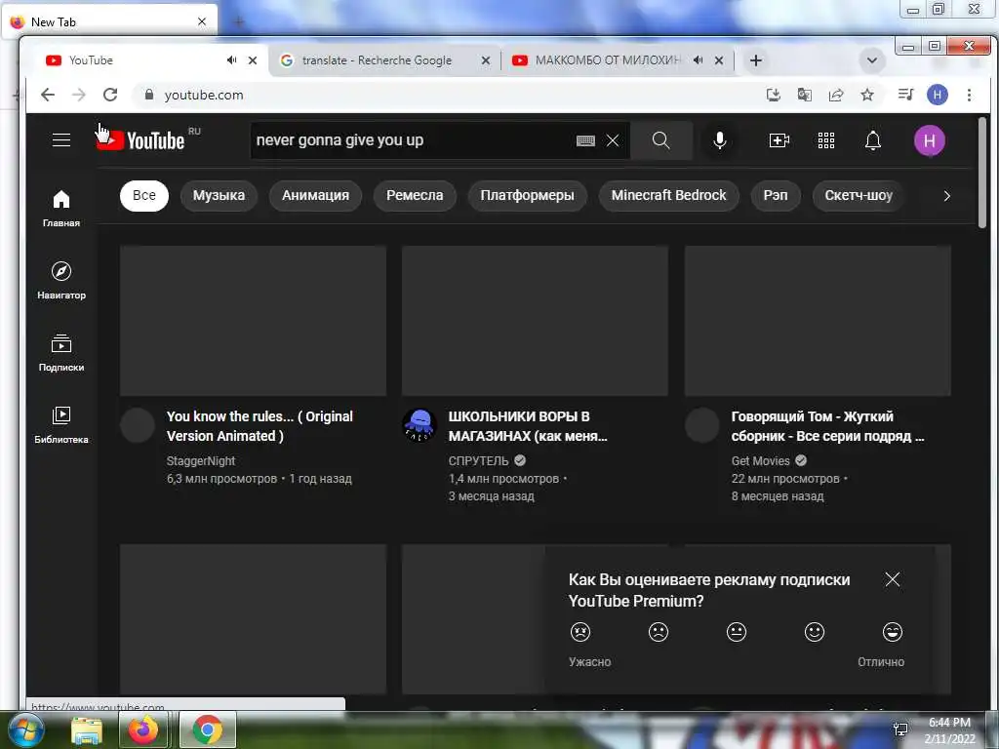The height and width of the screenshot is (749, 999).
Task: Share this page icon
Action: 836,95
